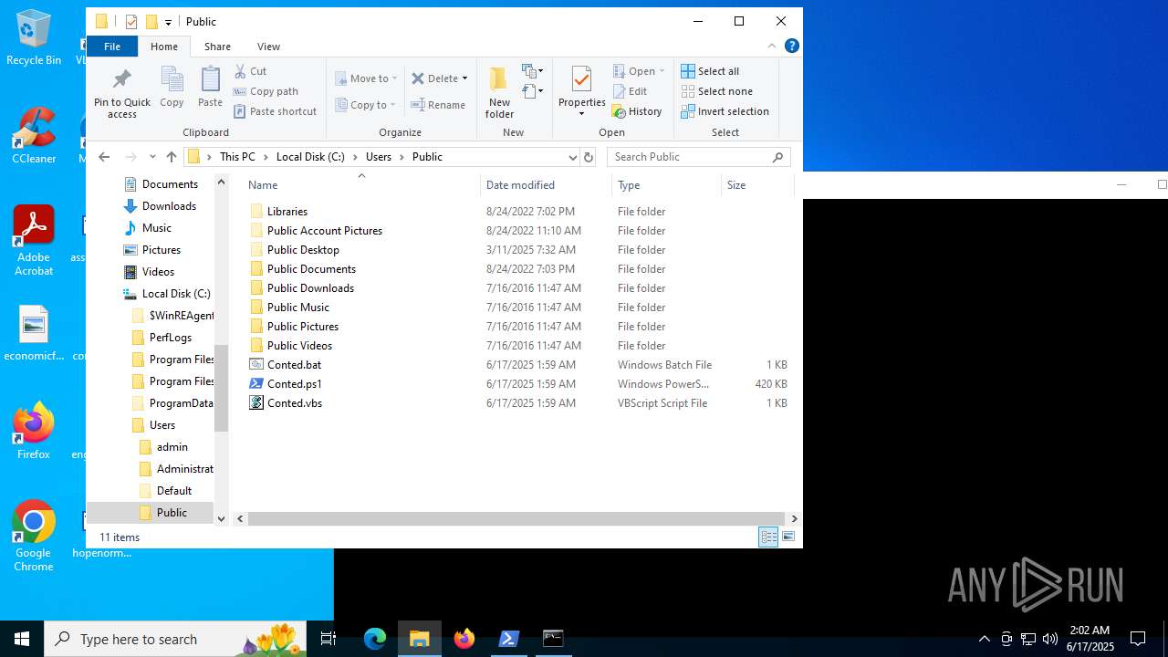Open the explorer Help icon
This screenshot has height=657, width=1168.
click(792, 46)
